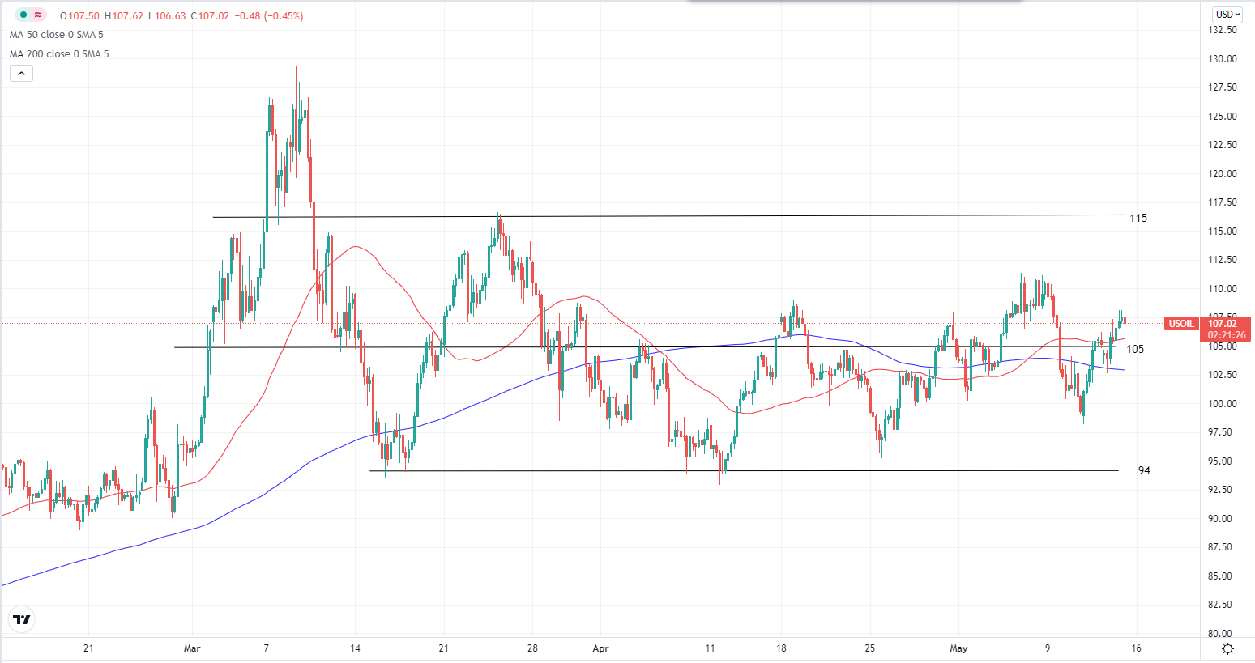1255x663 pixels.
Task: Select the 105 text label on the chart
Action: 1135,349
